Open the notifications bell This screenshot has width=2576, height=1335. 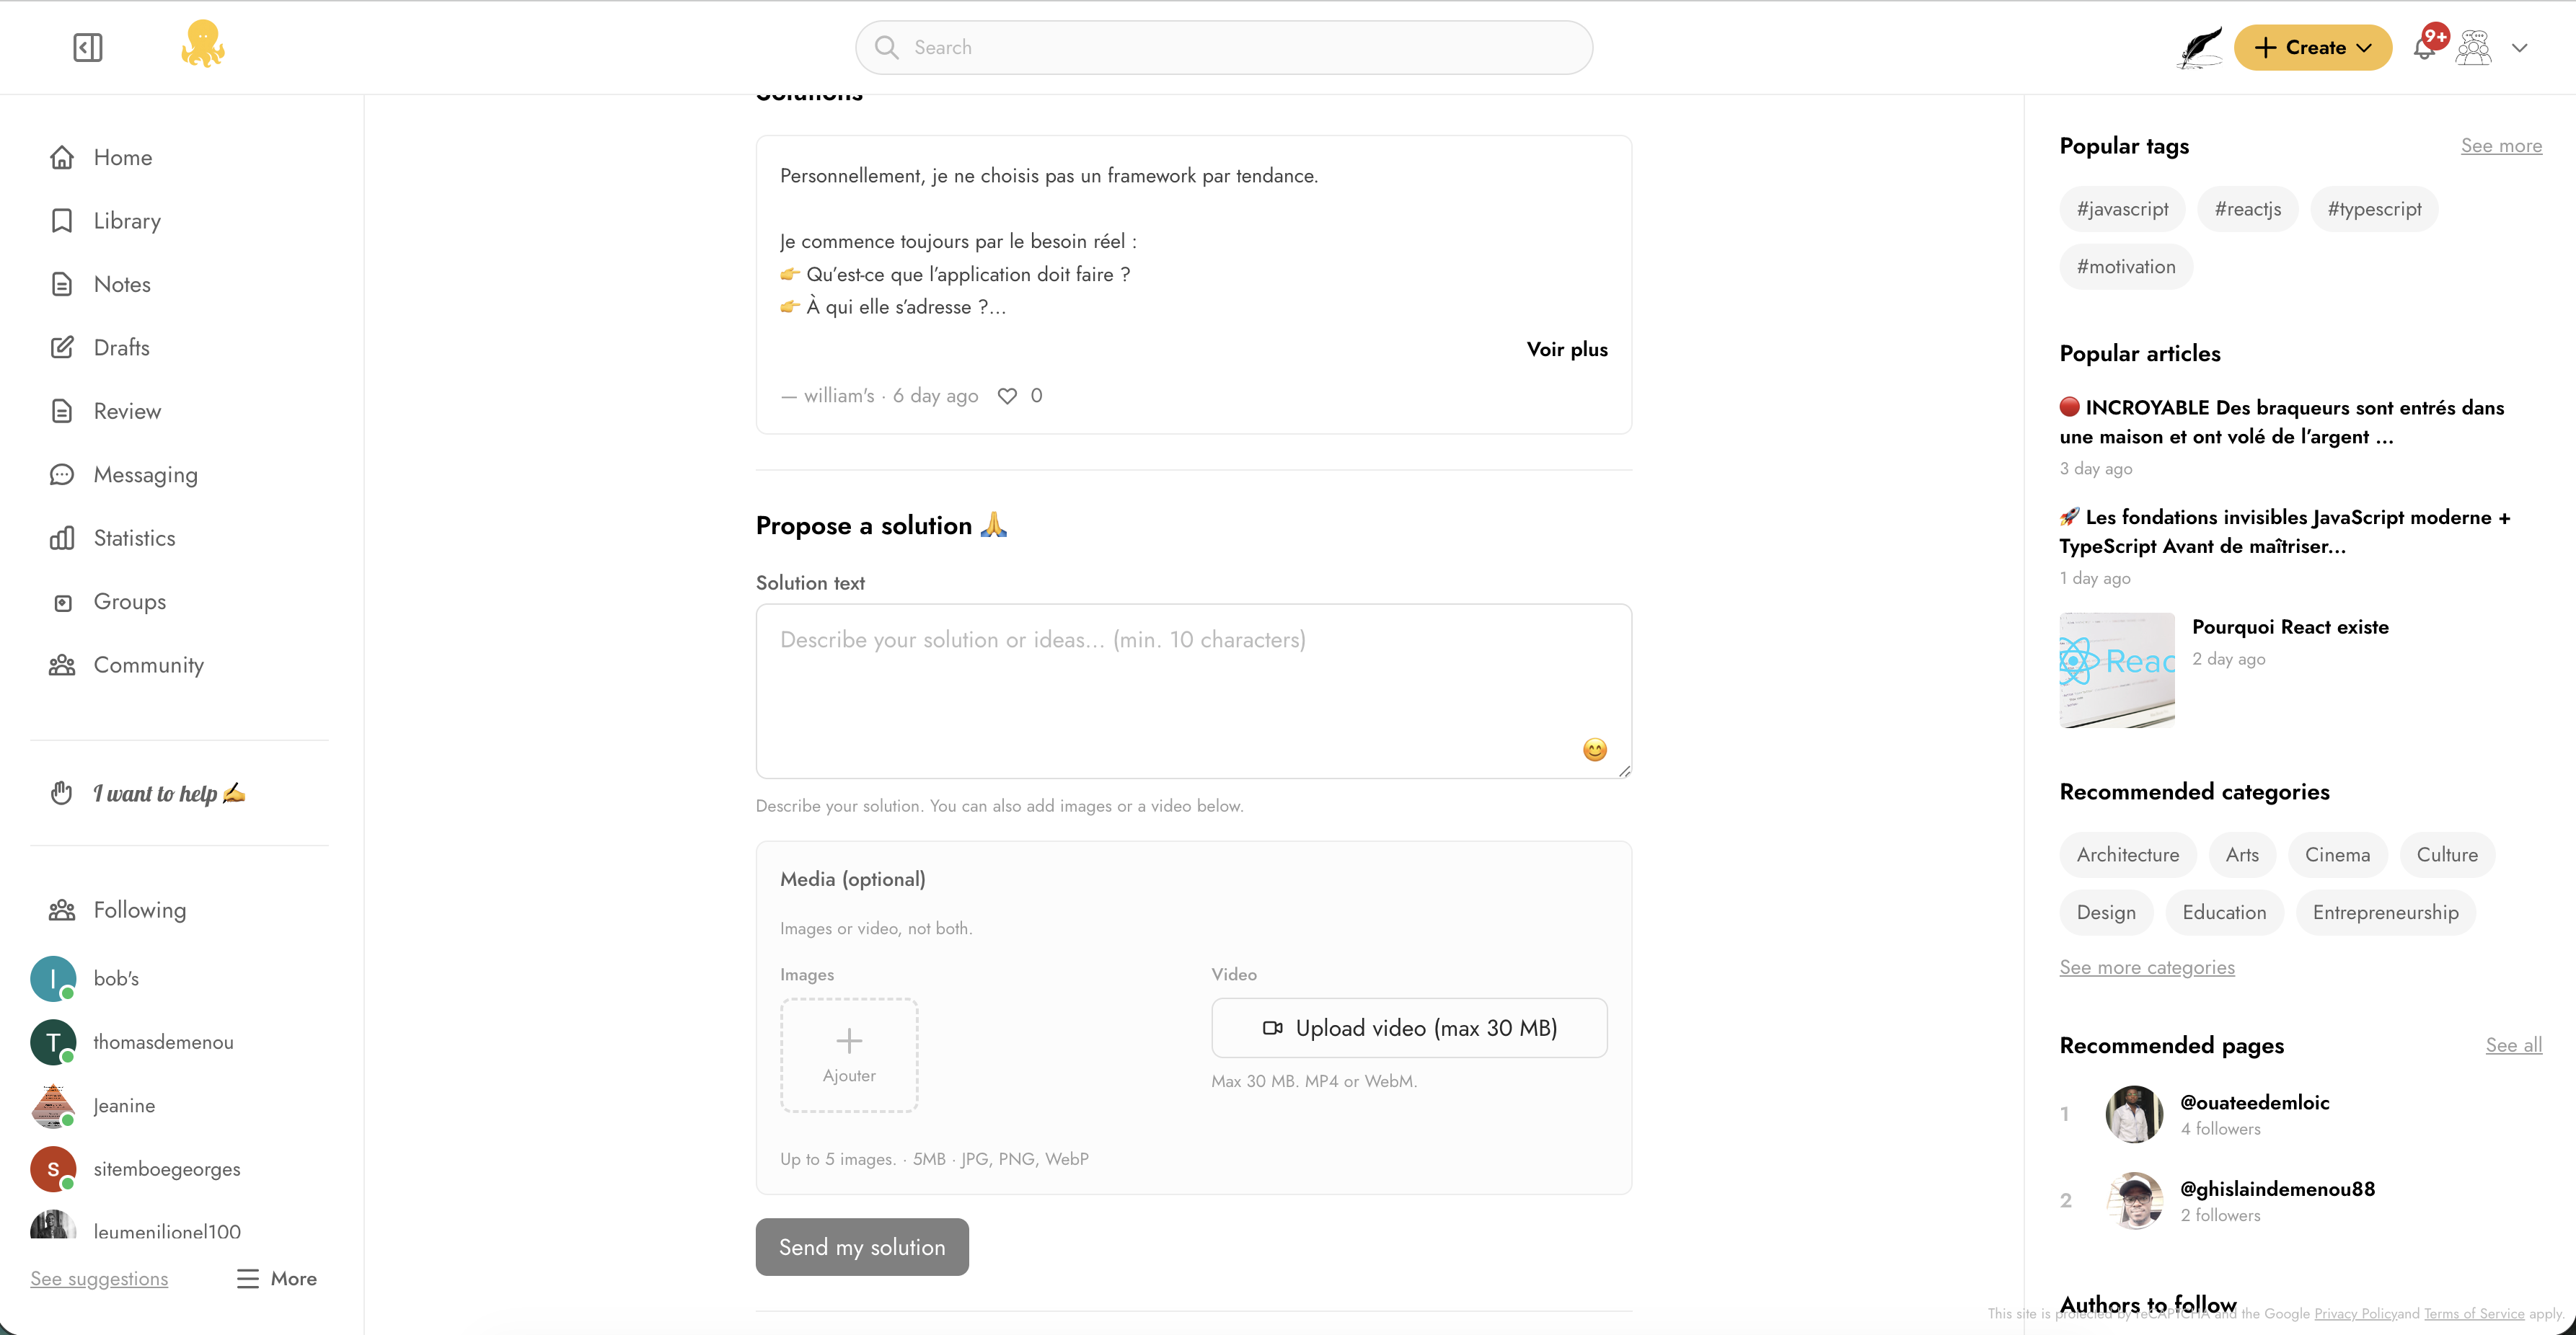[x=2425, y=47]
